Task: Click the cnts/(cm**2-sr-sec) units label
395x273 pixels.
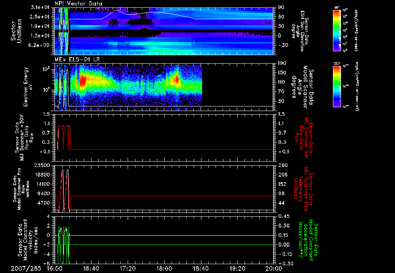Action: click(356, 30)
